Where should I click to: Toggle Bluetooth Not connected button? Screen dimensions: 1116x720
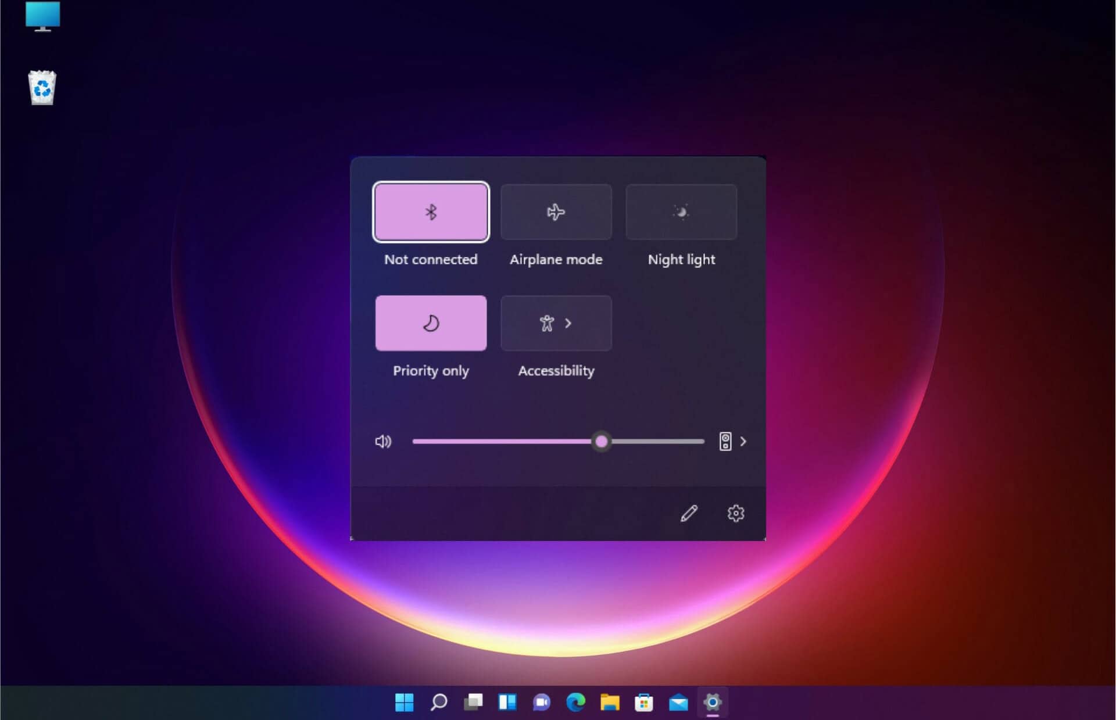click(x=431, y=212)
